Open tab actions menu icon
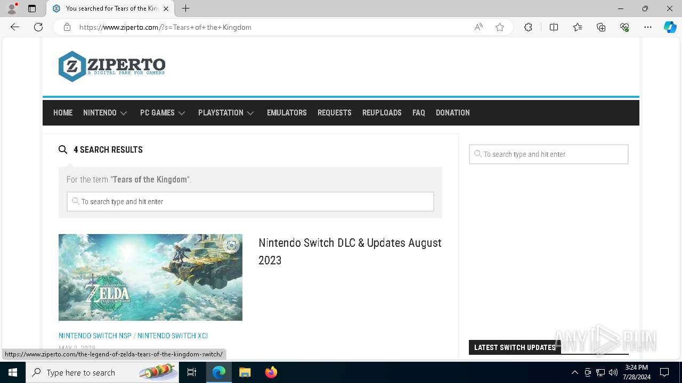Image resolution: width=682 pixels, height=383 pixels. point(32,9)
